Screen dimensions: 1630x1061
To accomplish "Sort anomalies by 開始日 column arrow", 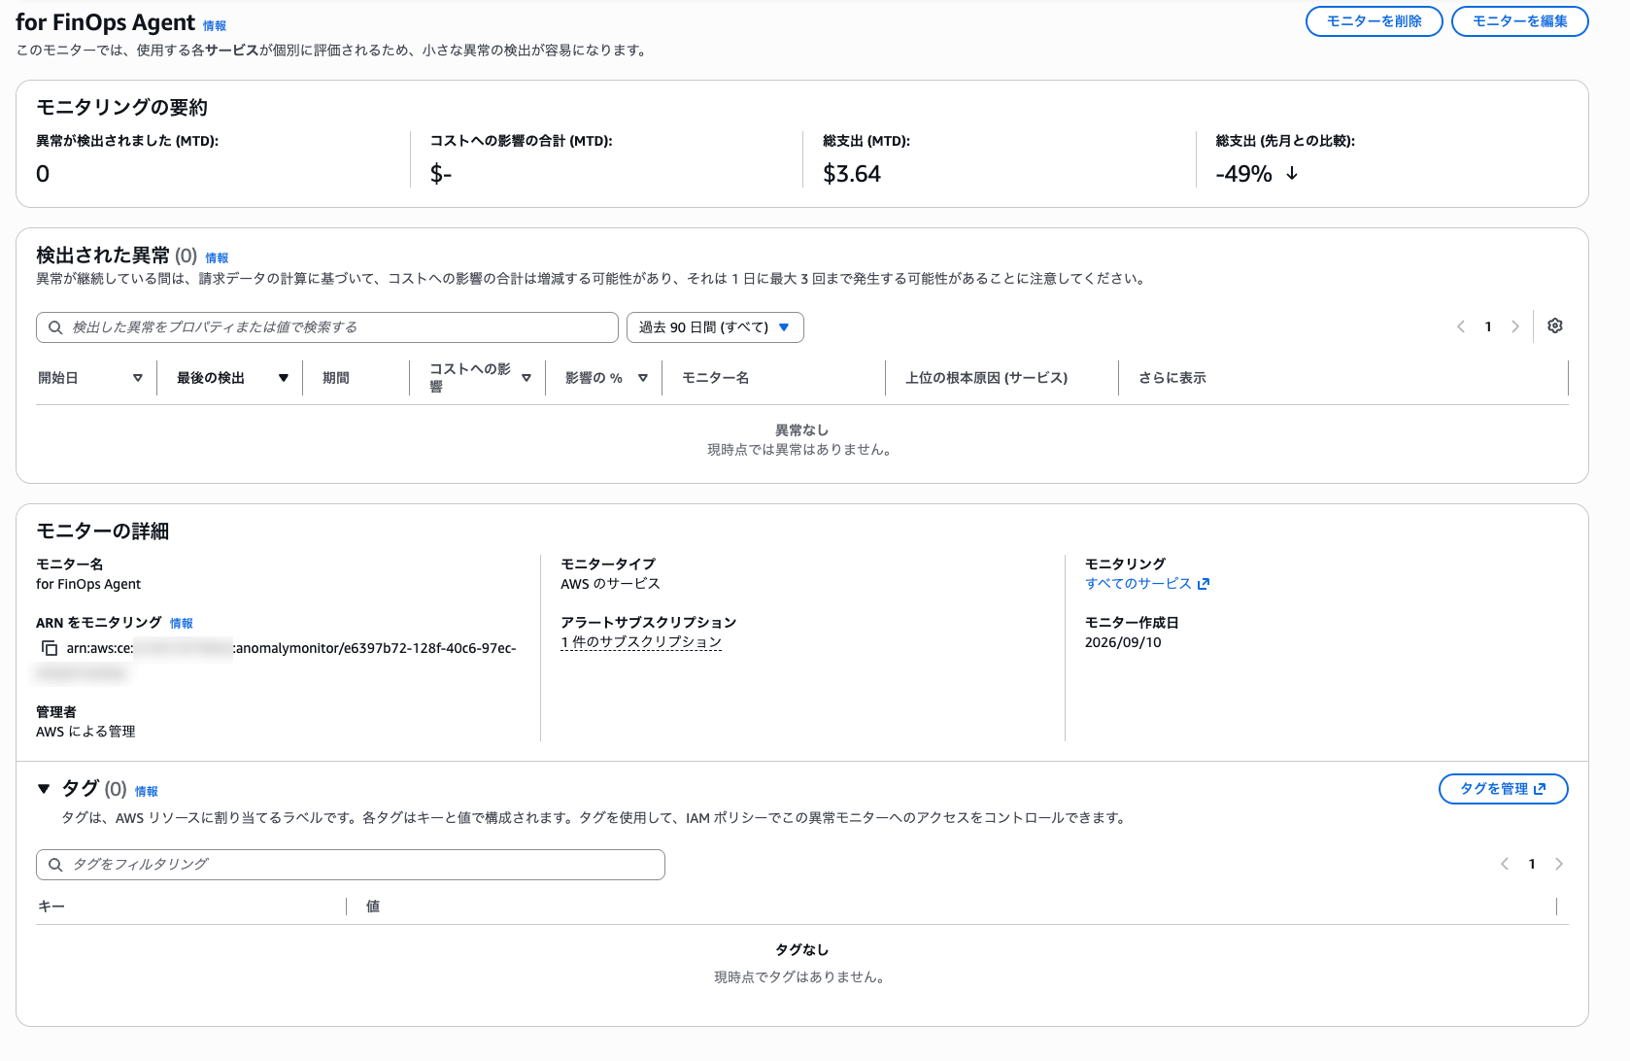I will click(138, 378).
